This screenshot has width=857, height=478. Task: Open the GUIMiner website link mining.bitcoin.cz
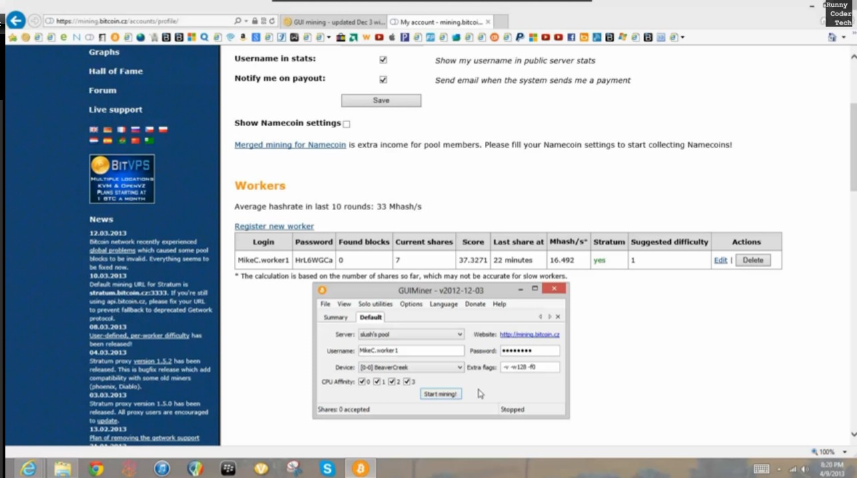530,334
